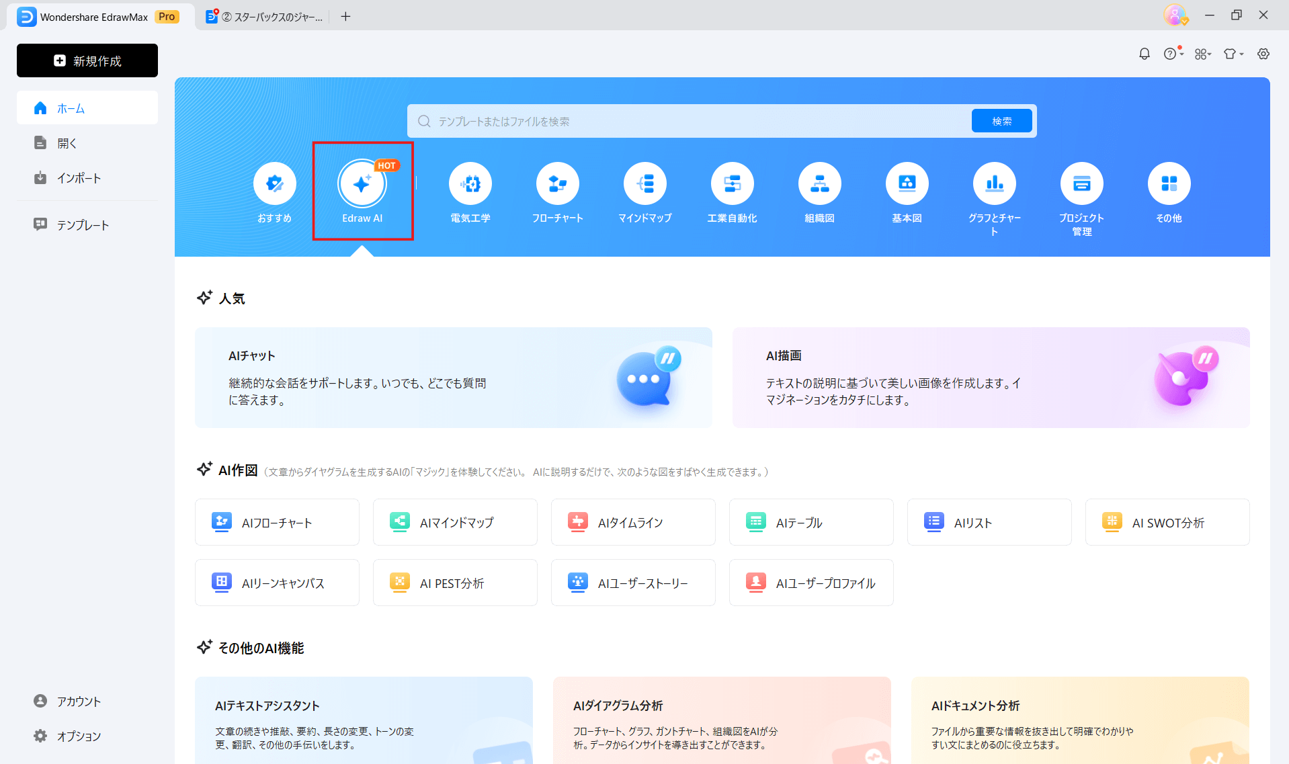Select the Edraw AI category icon
Image resolution: width=1289 pixels, height=764 pixels.
pos(362,183)
